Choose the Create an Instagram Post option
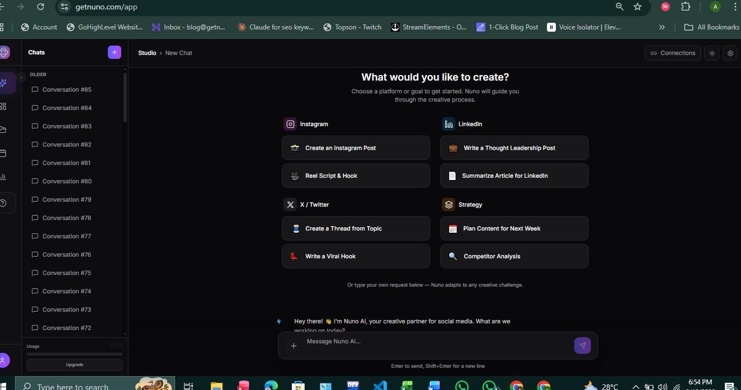 (x=356, y=148)
